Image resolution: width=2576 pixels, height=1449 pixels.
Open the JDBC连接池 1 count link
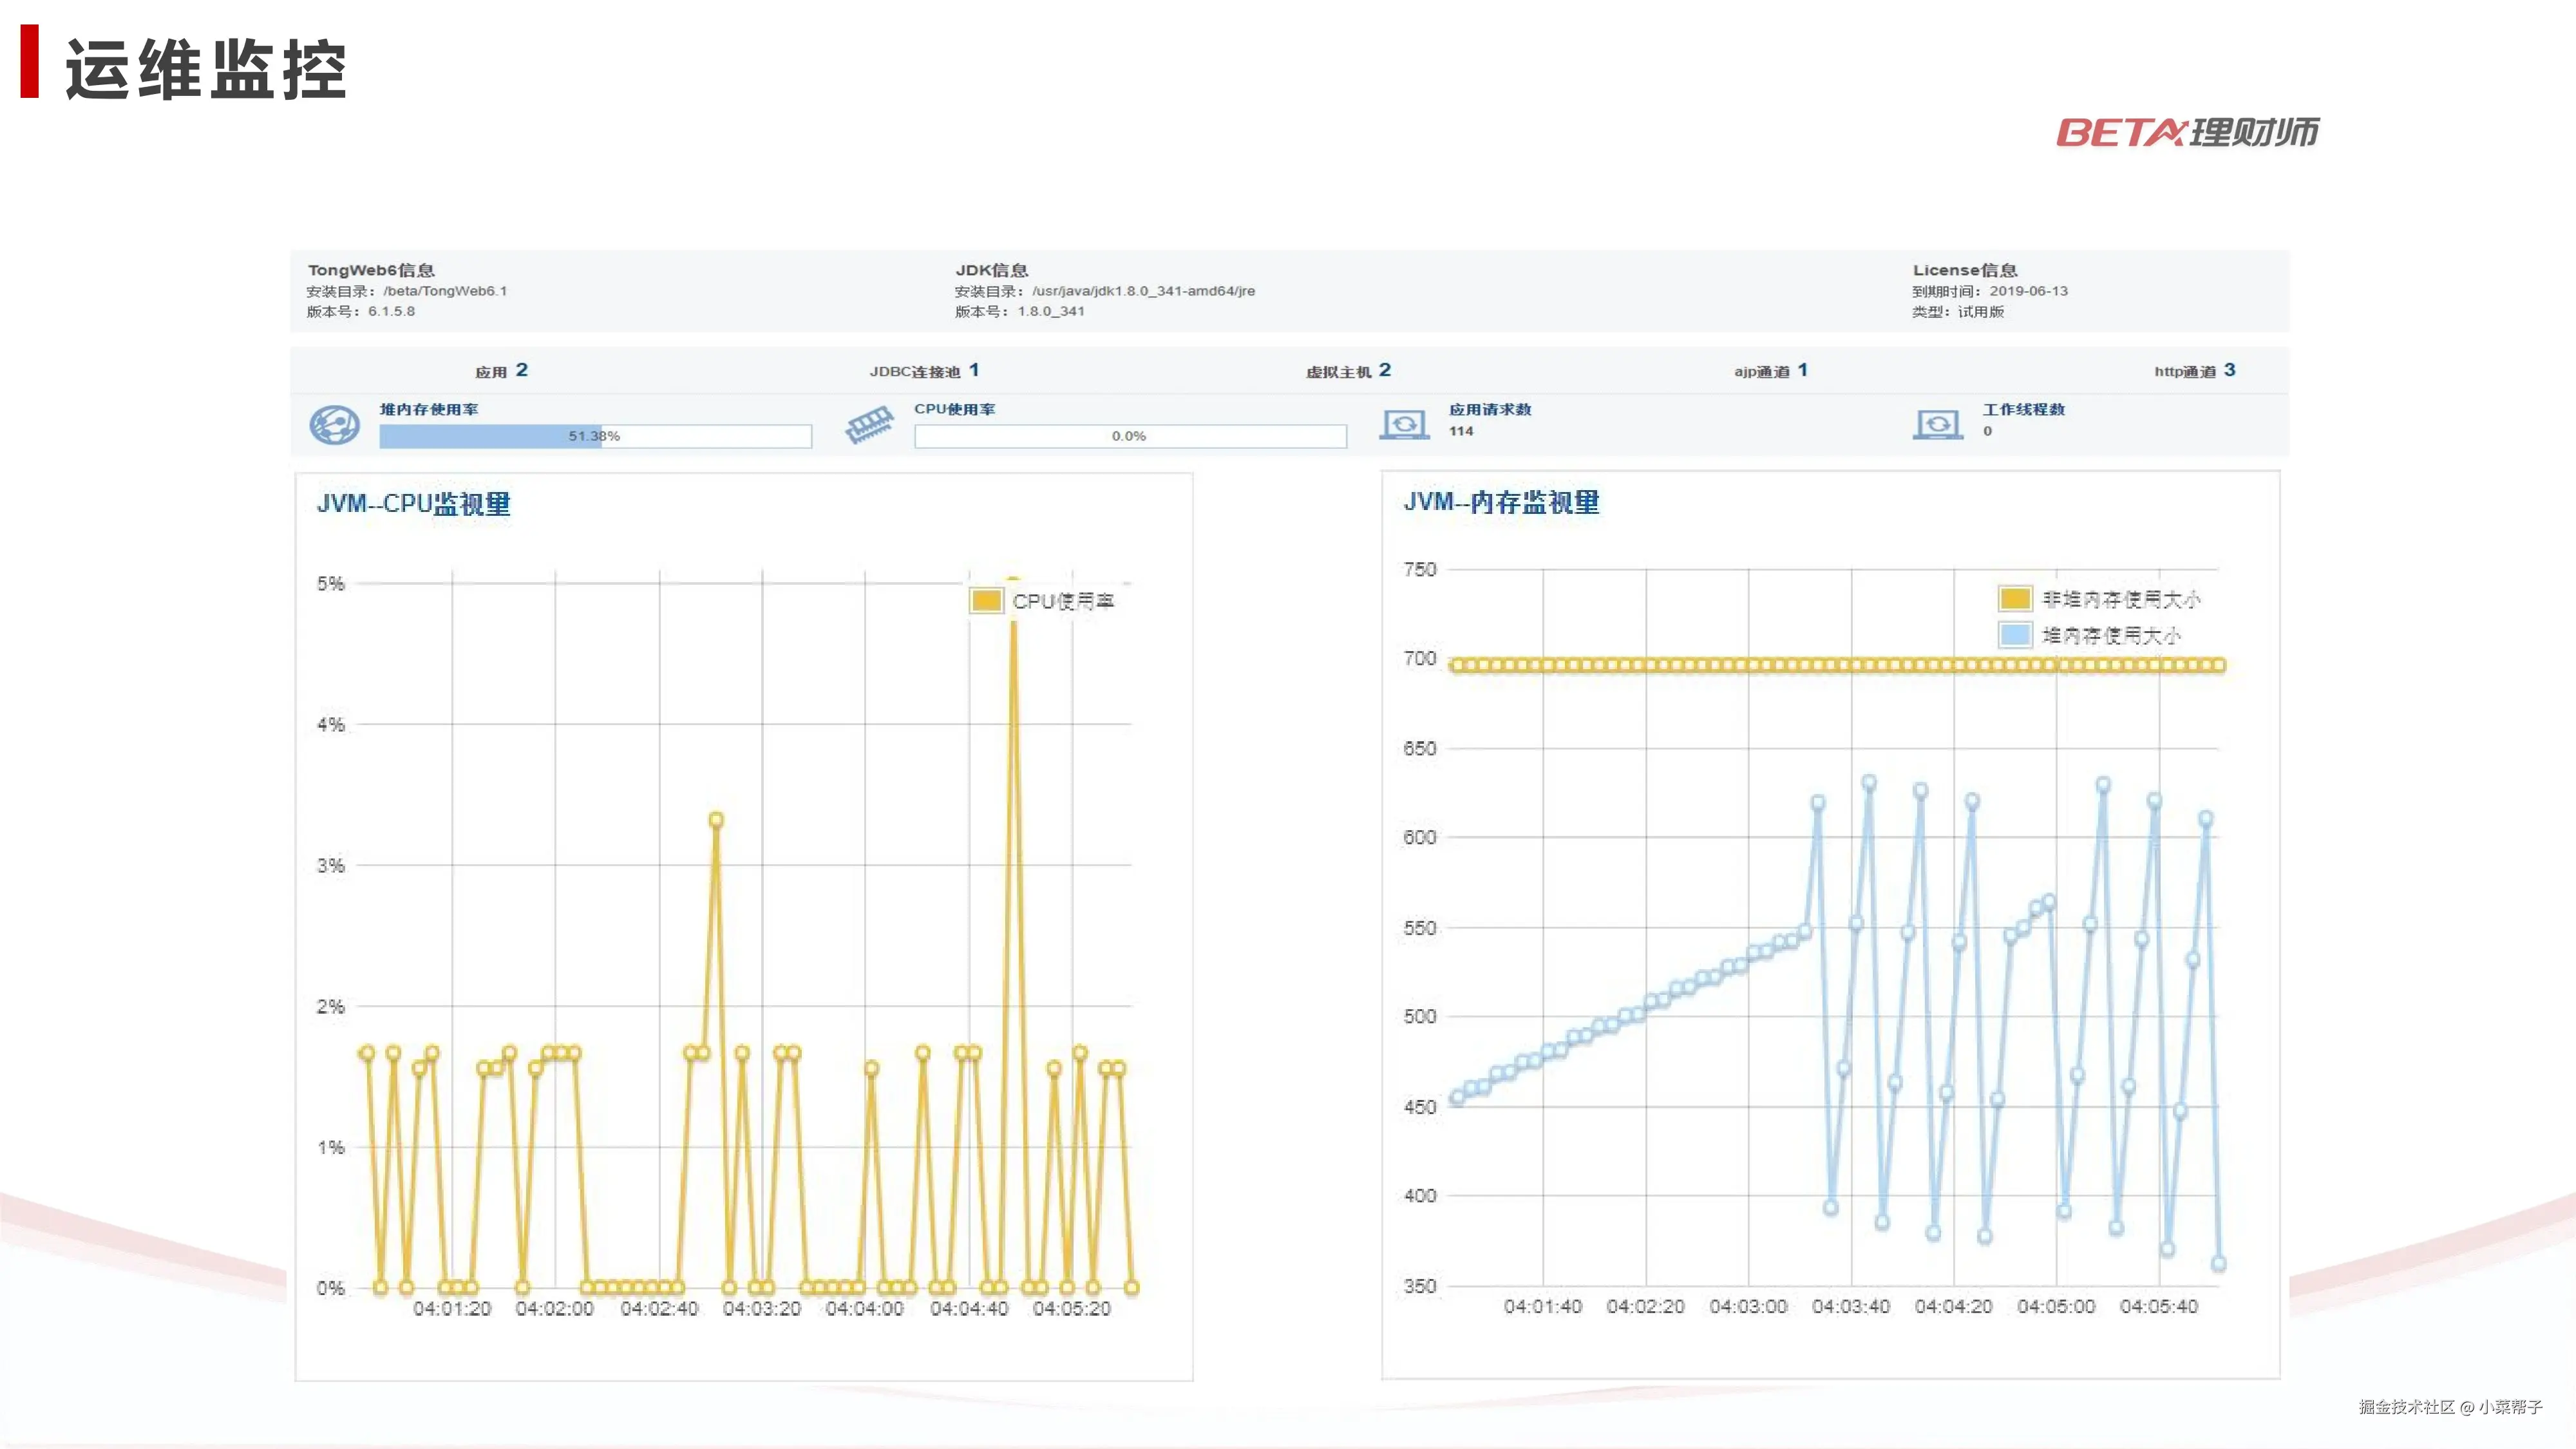click(973, 370)
